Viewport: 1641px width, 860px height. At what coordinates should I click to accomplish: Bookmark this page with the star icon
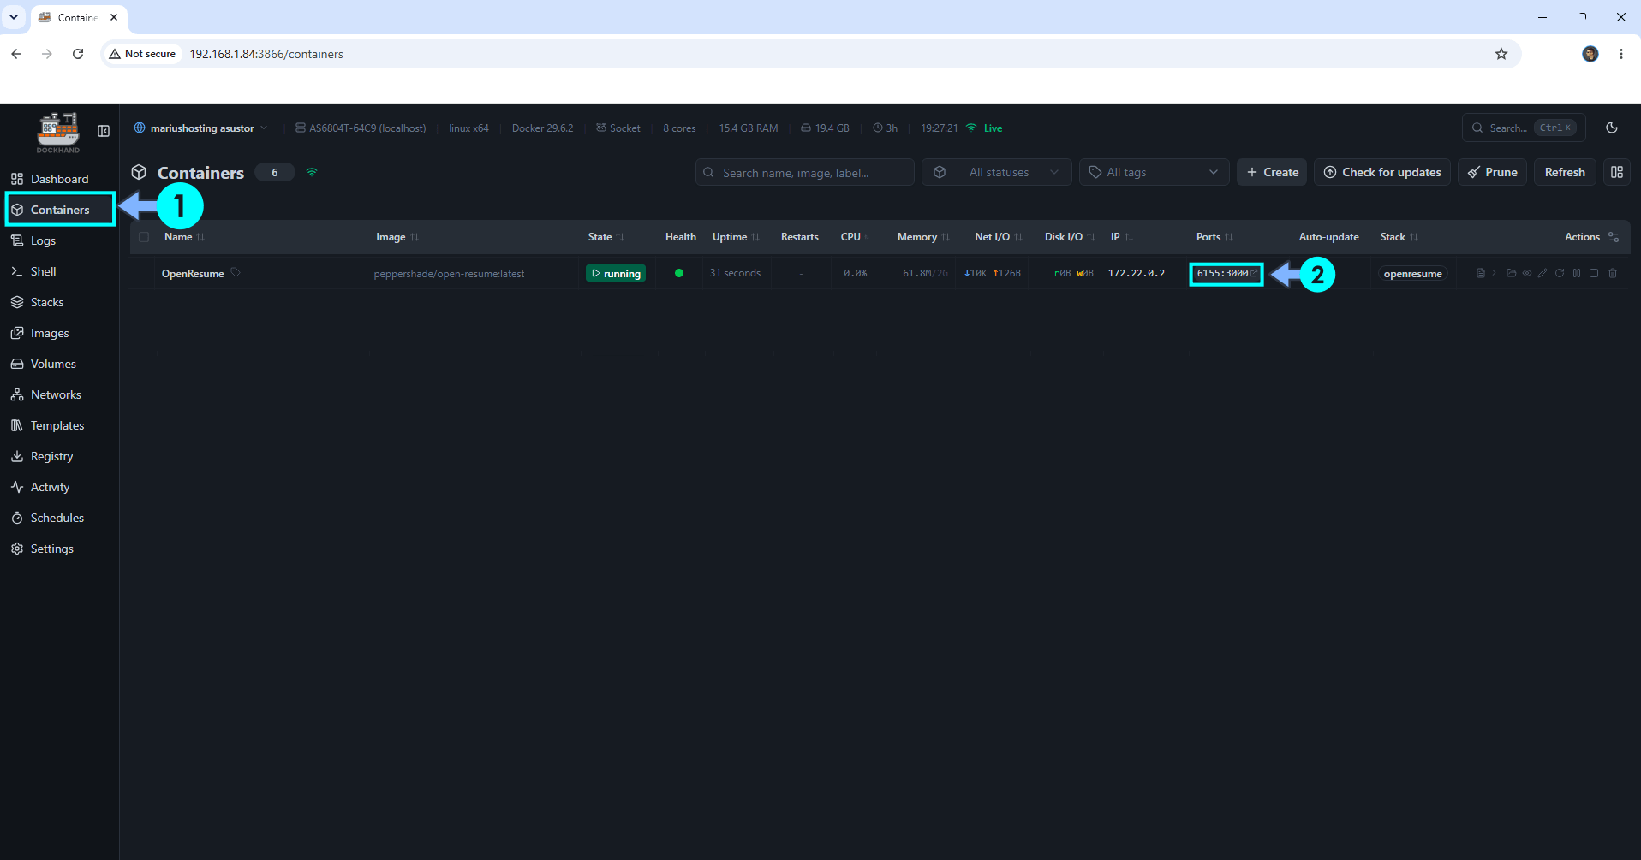pyautogui.click(x=1501, y=54)
